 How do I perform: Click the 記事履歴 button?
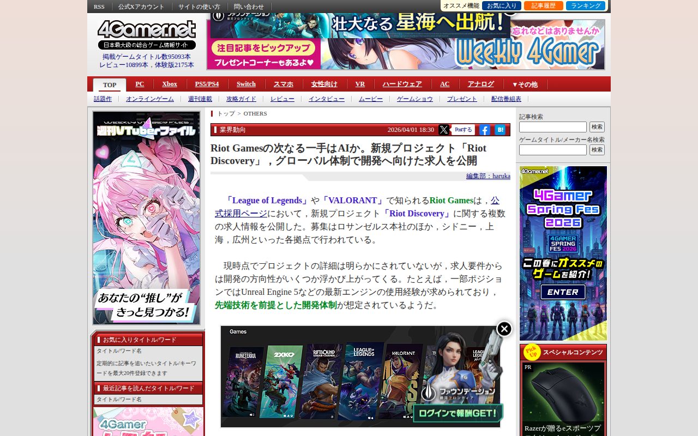coord(544,5)
